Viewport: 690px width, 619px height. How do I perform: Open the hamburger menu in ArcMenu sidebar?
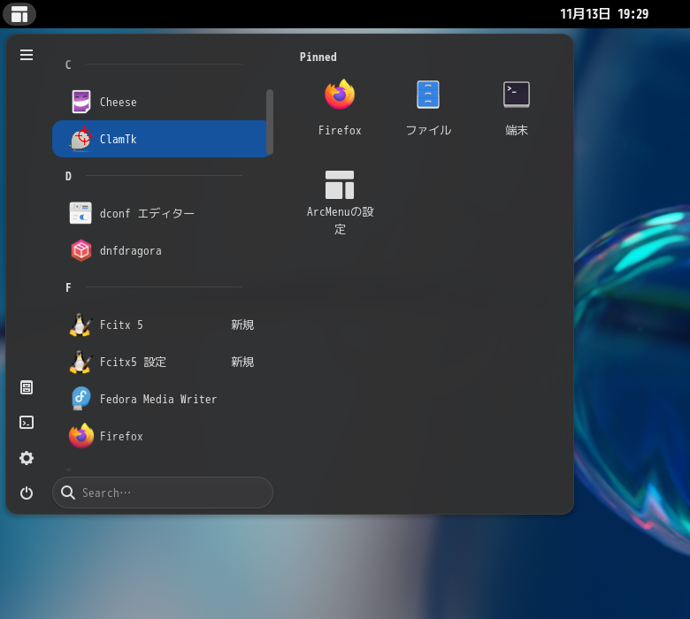pyautogui.click(x=27, y=55)
